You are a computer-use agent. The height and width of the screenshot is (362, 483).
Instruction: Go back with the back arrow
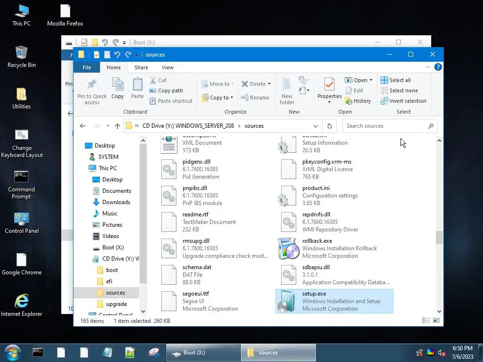[x=82, y=126]
